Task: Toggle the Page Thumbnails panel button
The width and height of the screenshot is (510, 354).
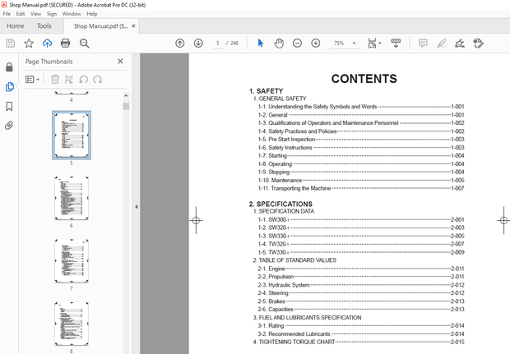Action: point(9,86)
